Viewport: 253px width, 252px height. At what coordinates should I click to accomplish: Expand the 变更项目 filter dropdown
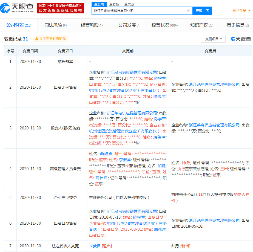pos(213,39)
